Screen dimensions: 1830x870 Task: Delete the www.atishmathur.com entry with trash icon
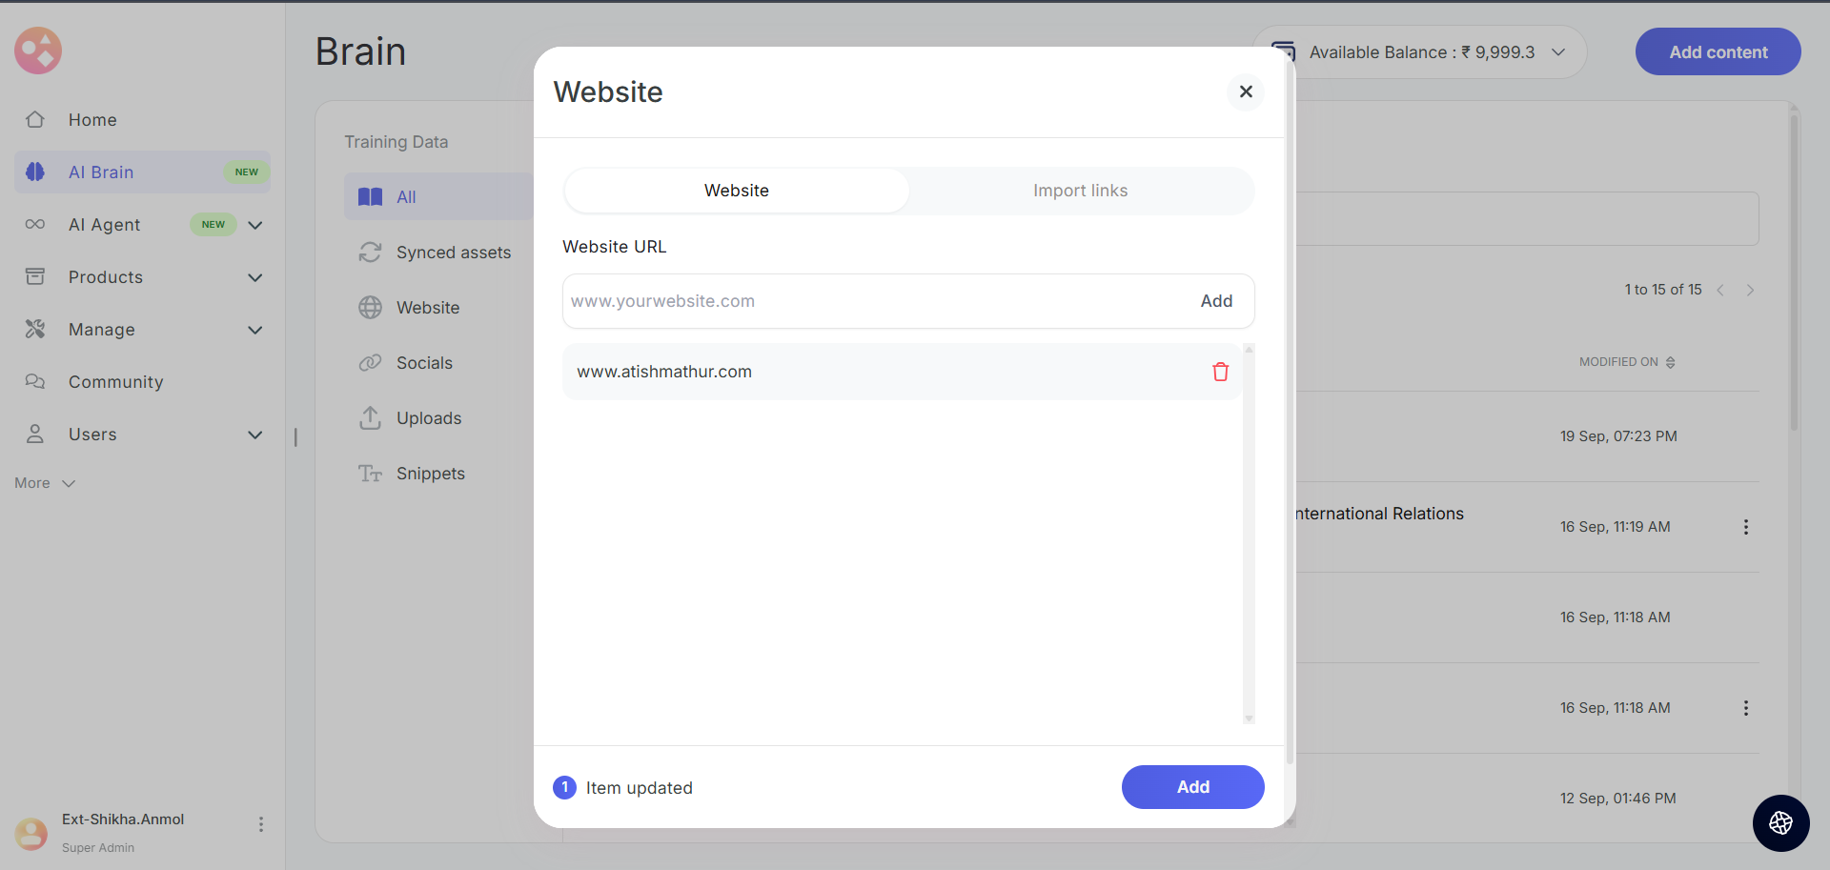tap(1220, 372)
